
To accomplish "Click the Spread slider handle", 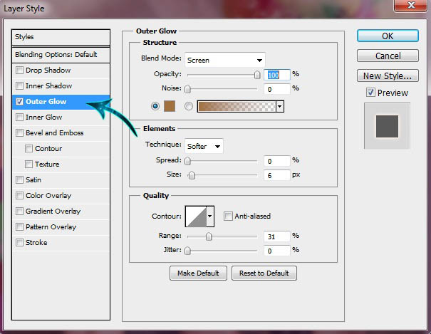I will click(187, 161).
